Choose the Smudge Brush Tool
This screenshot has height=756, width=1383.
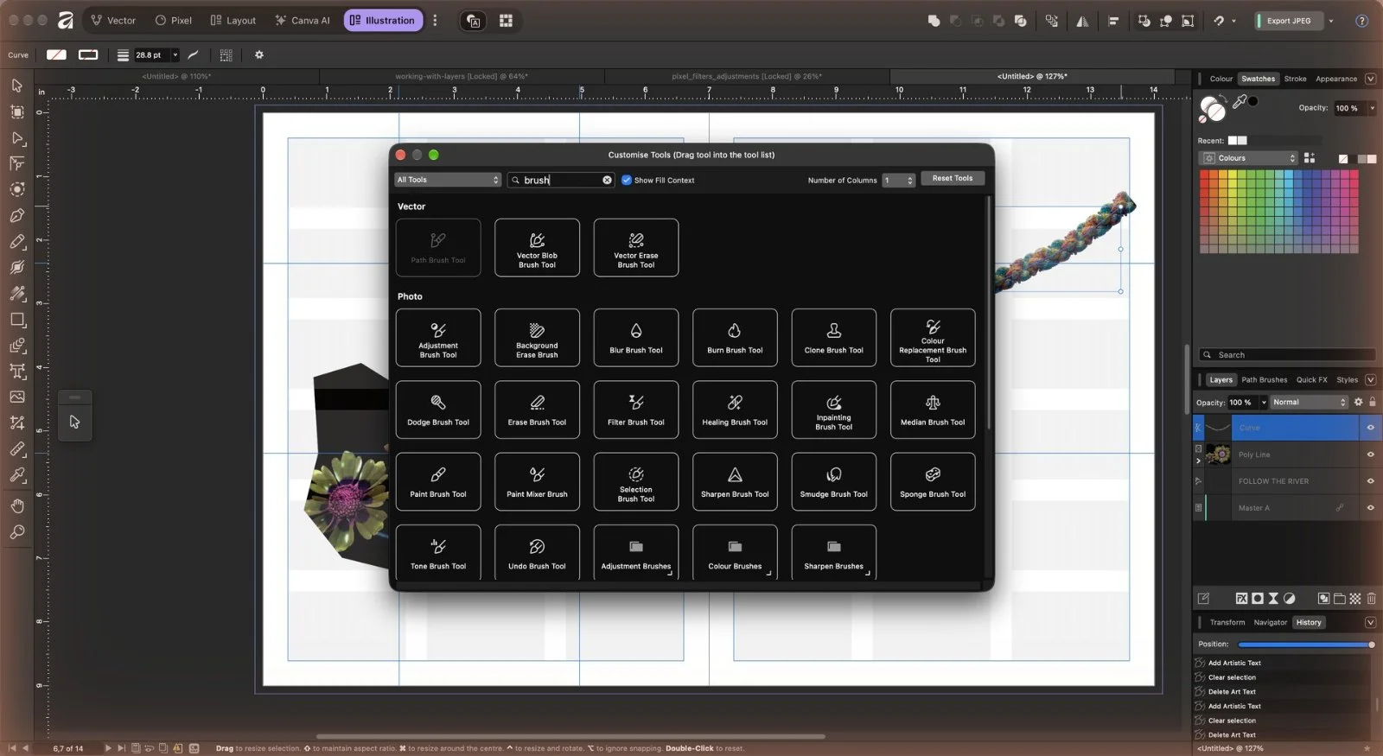(x=834, y=482)
